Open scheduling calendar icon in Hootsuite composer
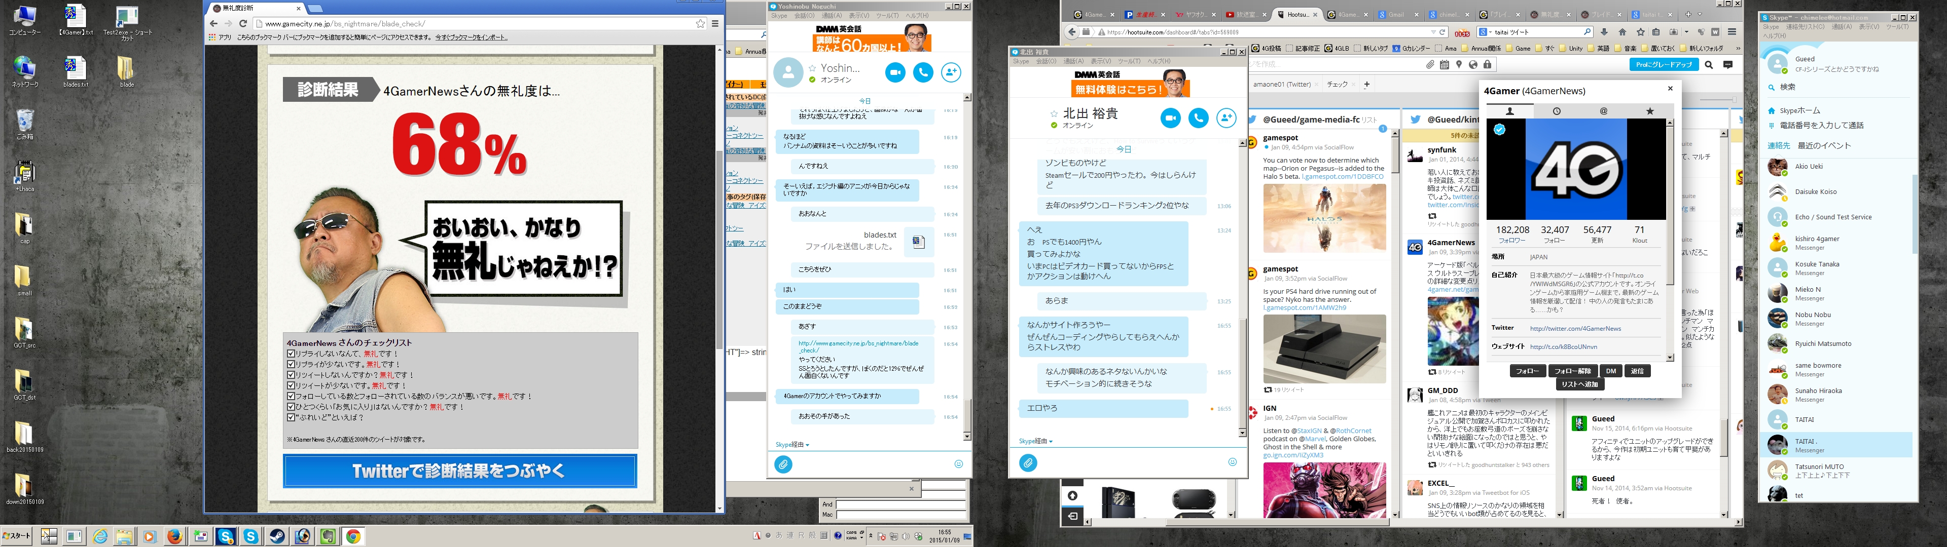This screenshot has height=547, width=1947. [x=1445, y=66]
